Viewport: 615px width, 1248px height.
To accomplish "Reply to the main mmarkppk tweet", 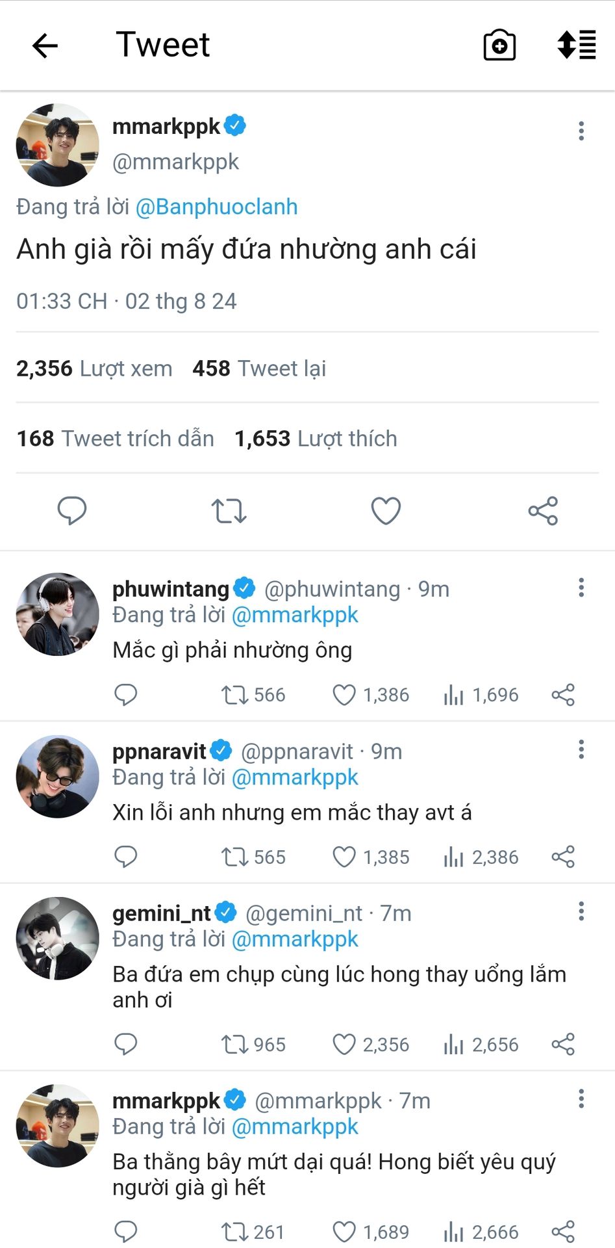I will (72, 511).
